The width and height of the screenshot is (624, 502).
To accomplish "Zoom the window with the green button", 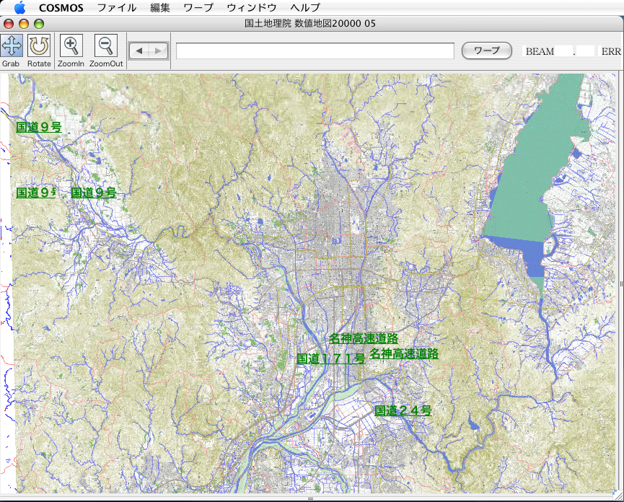I will pos(39,24).
